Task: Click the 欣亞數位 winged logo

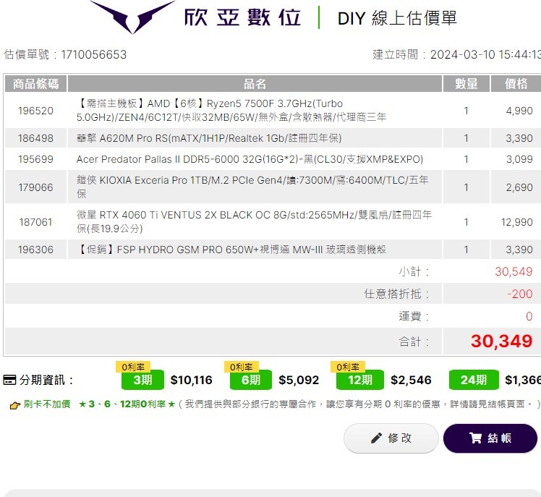Action: pos(132,17)
